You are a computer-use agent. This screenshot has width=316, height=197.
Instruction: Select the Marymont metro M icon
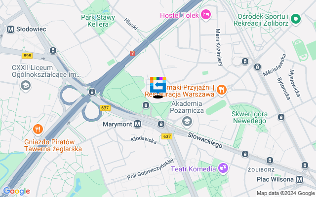(138, 124)
